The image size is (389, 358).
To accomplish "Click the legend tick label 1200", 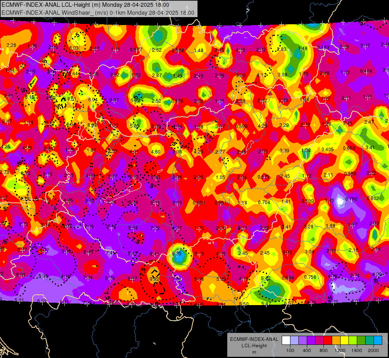I will [x=340, y=350].
